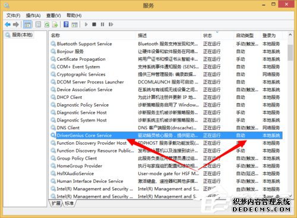This screenshot has width=297, height=218.
Task: Click the scrollbar up arrow
Action: click(290, 35)
